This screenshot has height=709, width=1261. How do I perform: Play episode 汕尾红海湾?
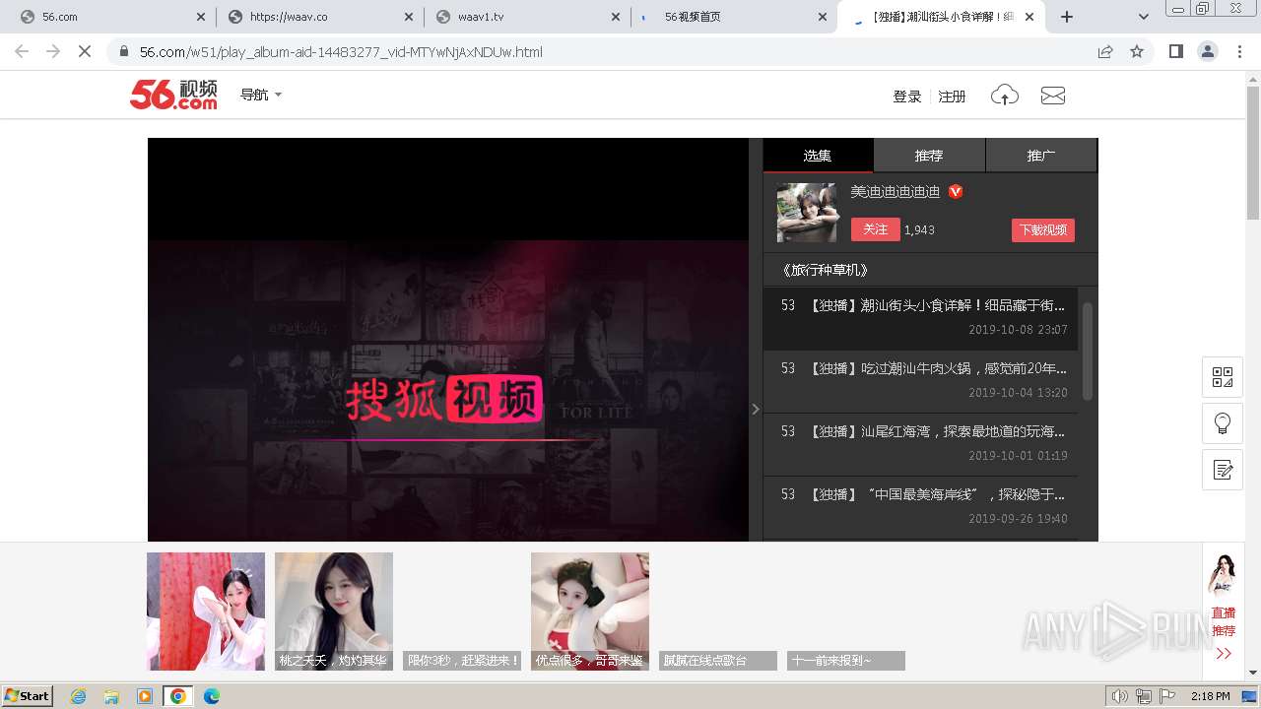(920, 444)
